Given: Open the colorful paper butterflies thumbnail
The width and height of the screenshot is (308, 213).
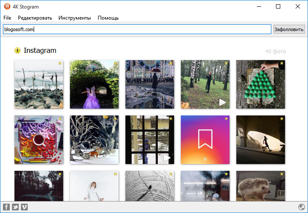Looking at the screenshot, I should 39,140.
